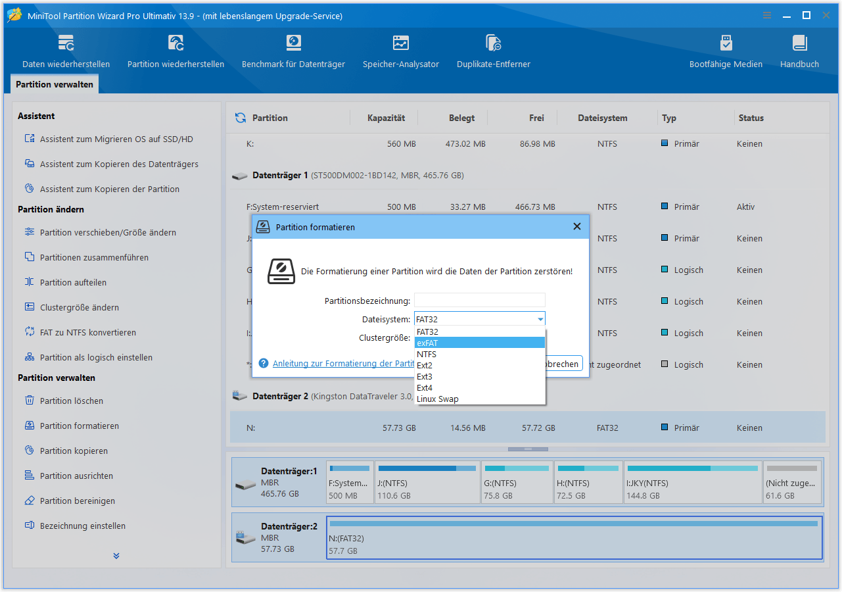Switch to Partition verwalten tab
The image size is (842, 592).
pyautogui.click(x=55, y=84)
